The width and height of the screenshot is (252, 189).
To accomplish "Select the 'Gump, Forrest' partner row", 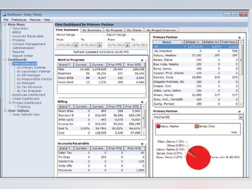I will tap(195, 104).
